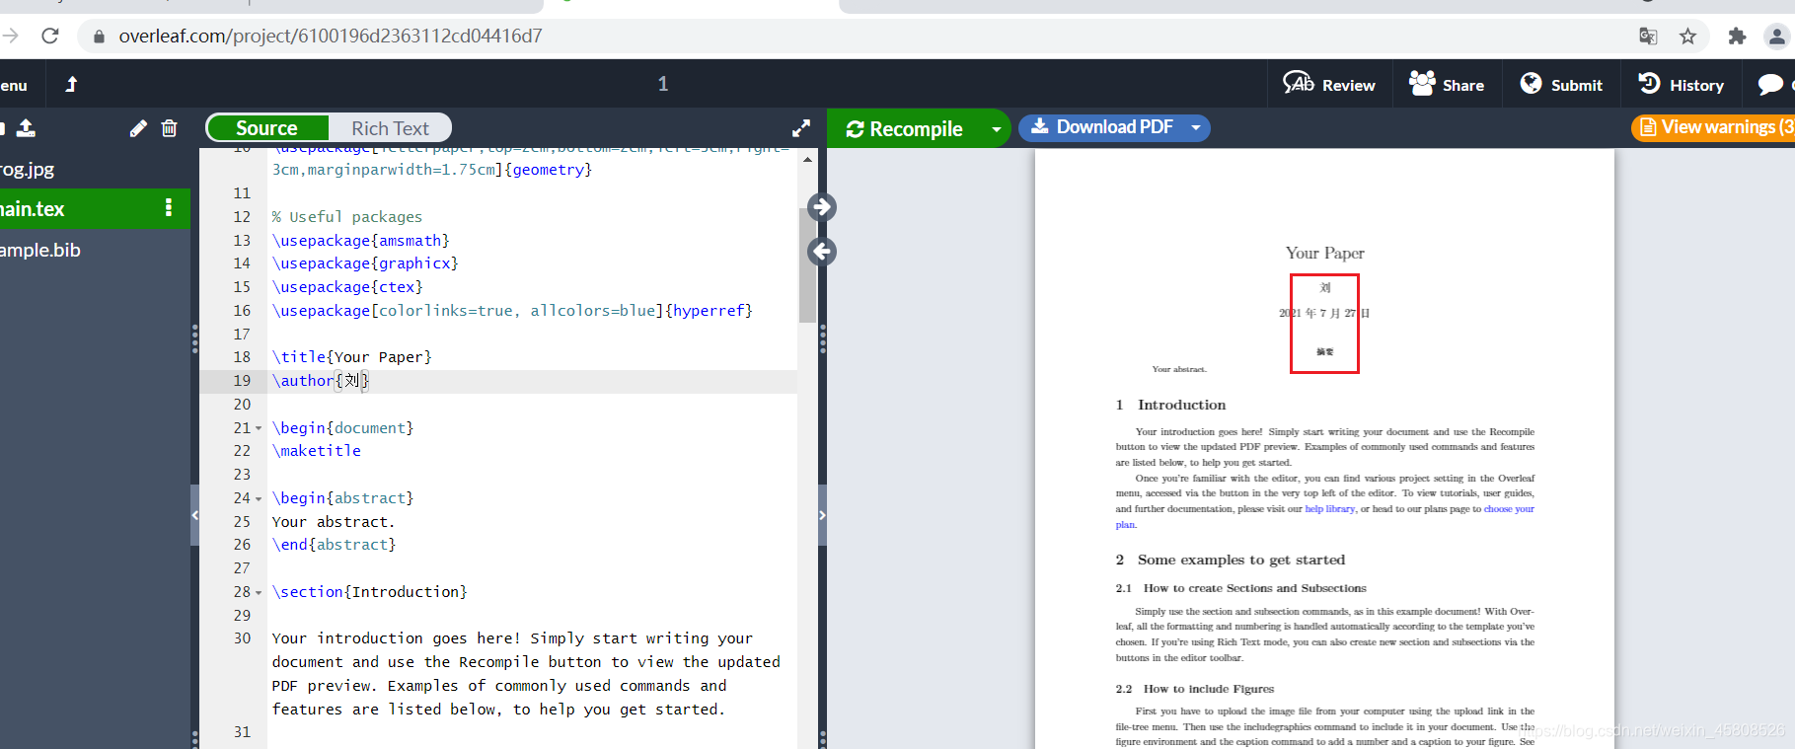
Task: Click the 'Your Paper' title in PDF
Action: click(1325, 253)
